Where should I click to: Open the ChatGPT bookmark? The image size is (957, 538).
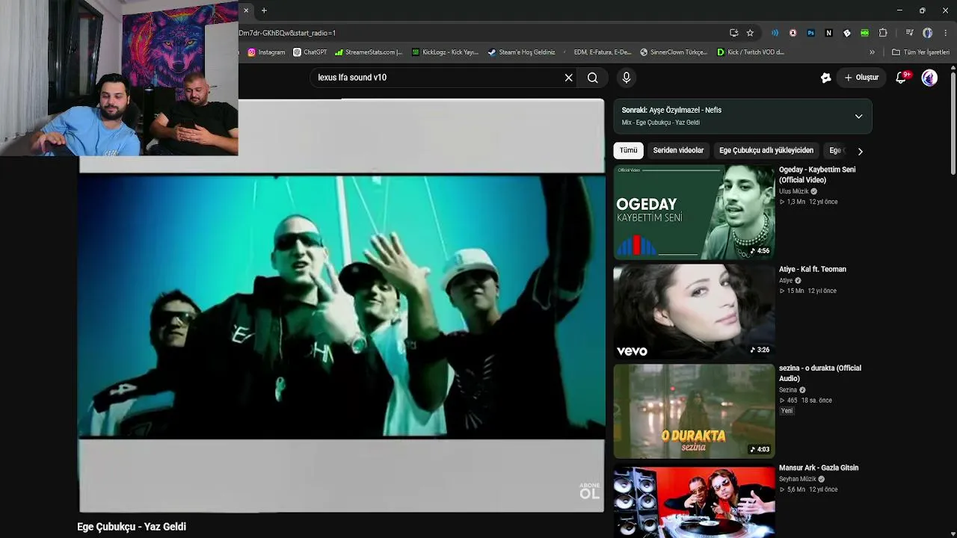(x=310, y=52)
